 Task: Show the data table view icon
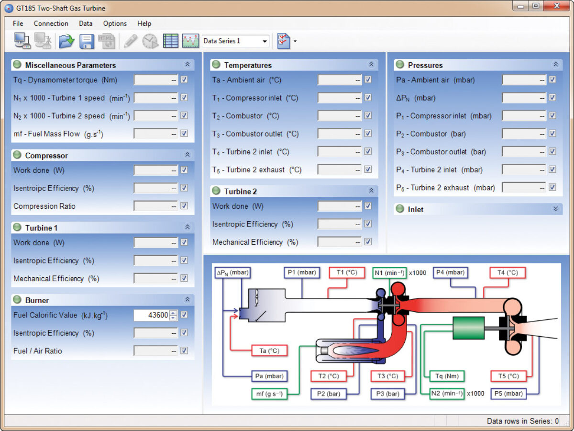(171, 41)
